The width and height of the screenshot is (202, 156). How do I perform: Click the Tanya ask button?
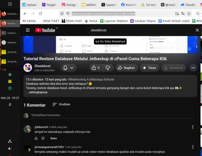click(x=149, y=68)
